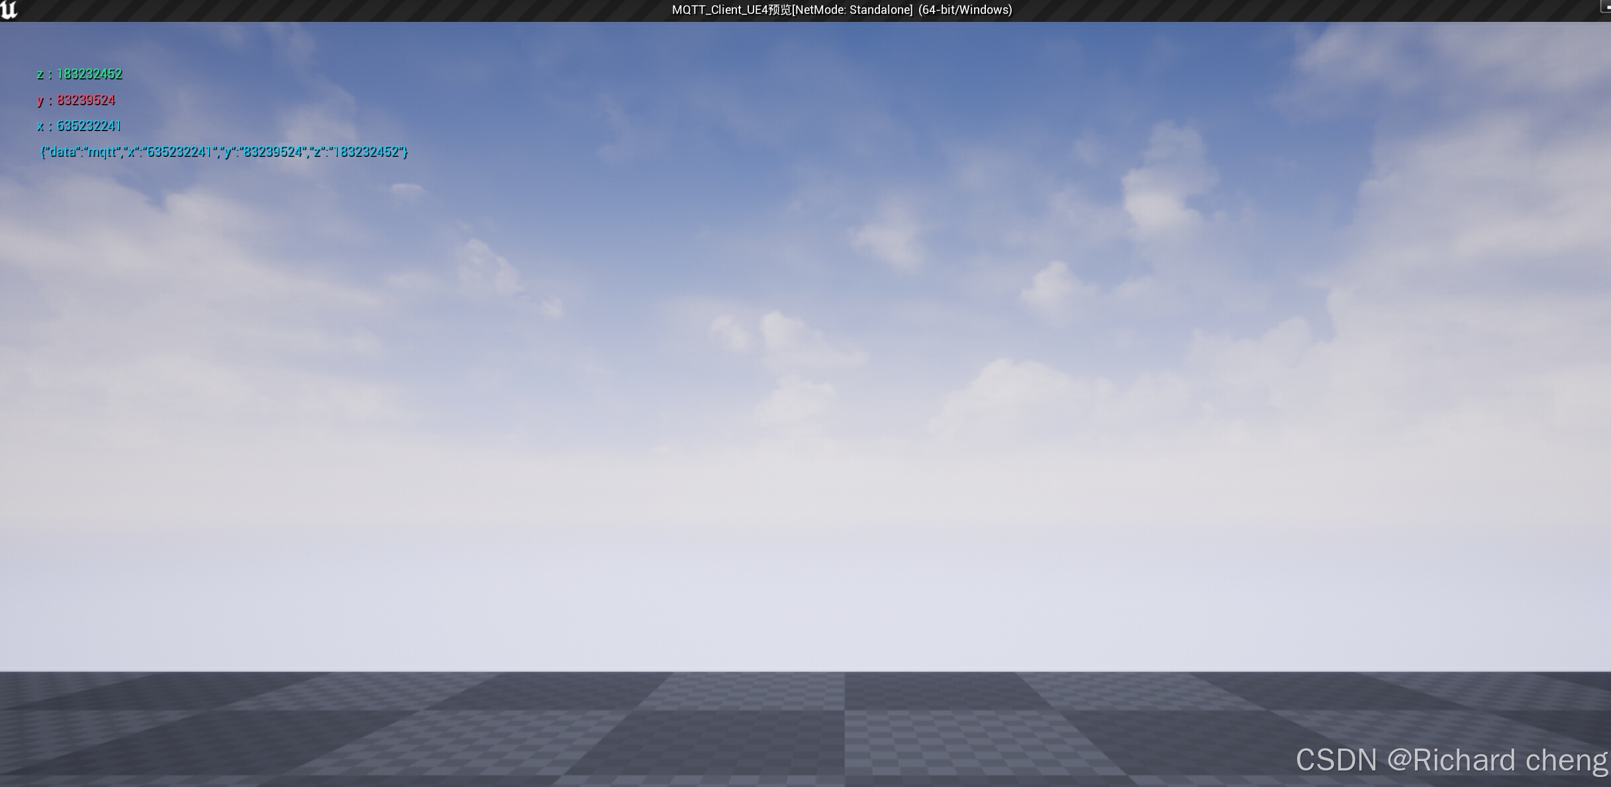Click the green z : 183232452 debug line

click(x=79, y=74)
